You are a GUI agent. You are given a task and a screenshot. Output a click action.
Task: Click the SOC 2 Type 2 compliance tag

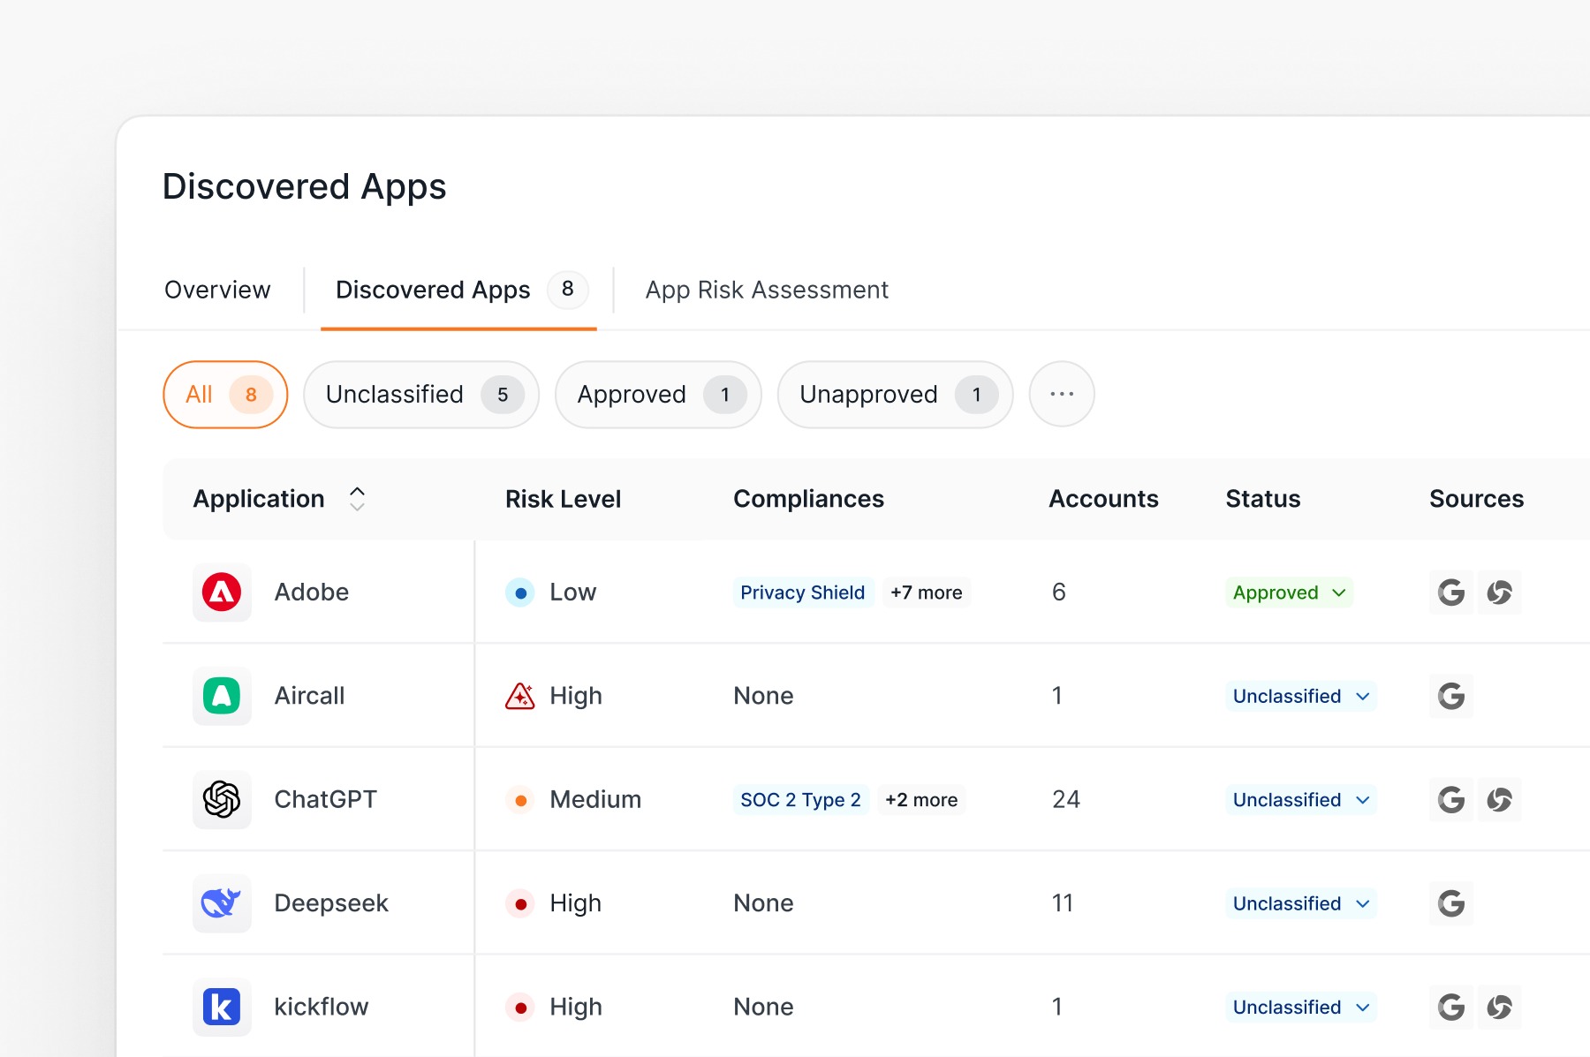pos(800,800)
